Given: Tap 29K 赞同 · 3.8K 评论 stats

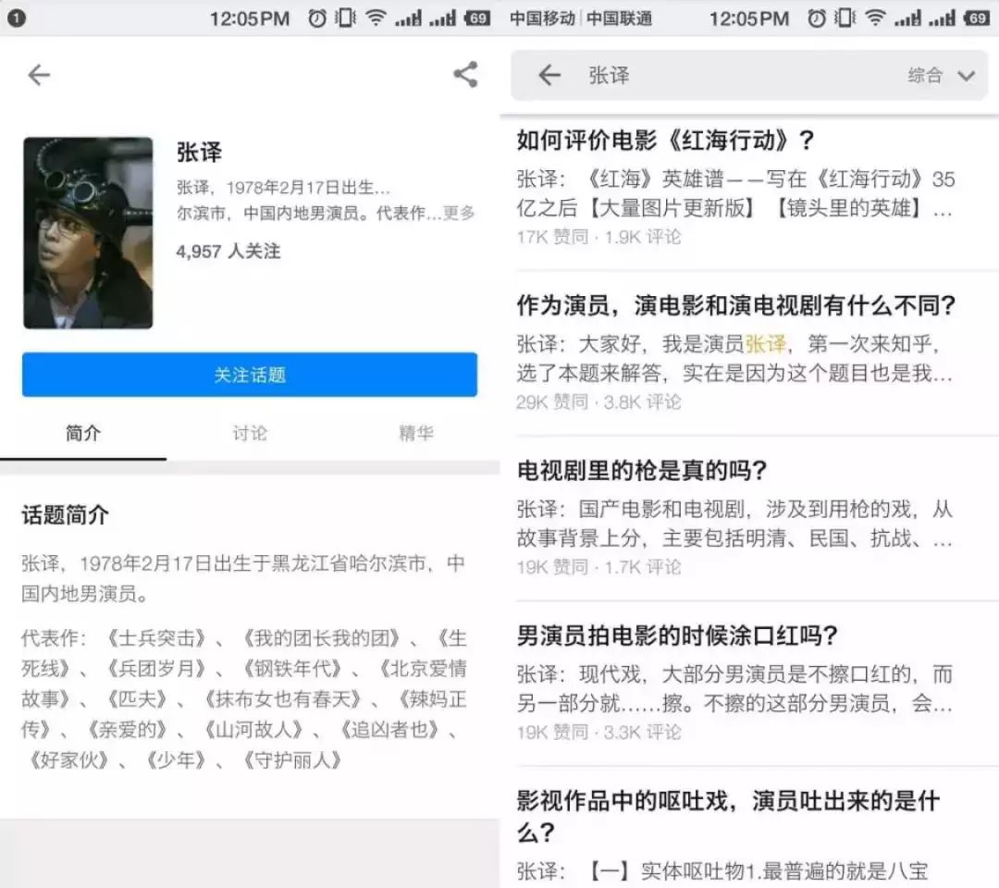Looking at the screenshot, I should [x=598, y=402].
